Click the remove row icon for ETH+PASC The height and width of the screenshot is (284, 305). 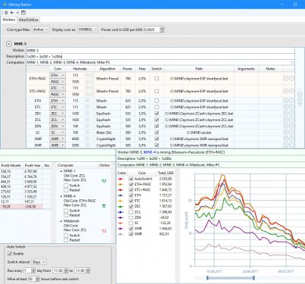tap(291, 79)
